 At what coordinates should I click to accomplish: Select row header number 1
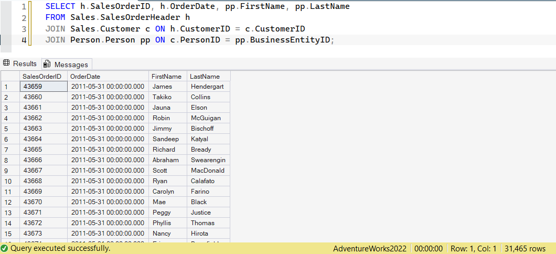click(10, 87)
